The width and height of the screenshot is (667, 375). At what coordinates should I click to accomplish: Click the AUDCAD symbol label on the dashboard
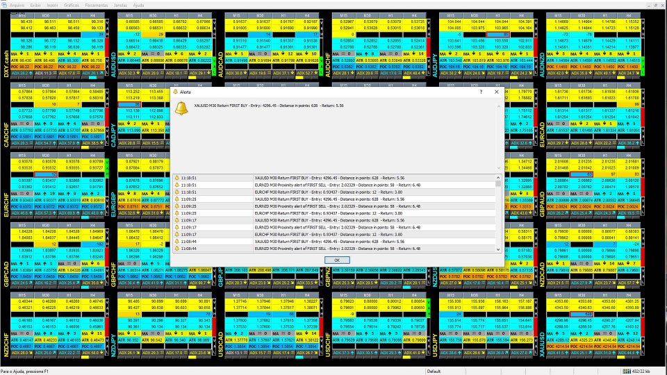pos(220,65)
